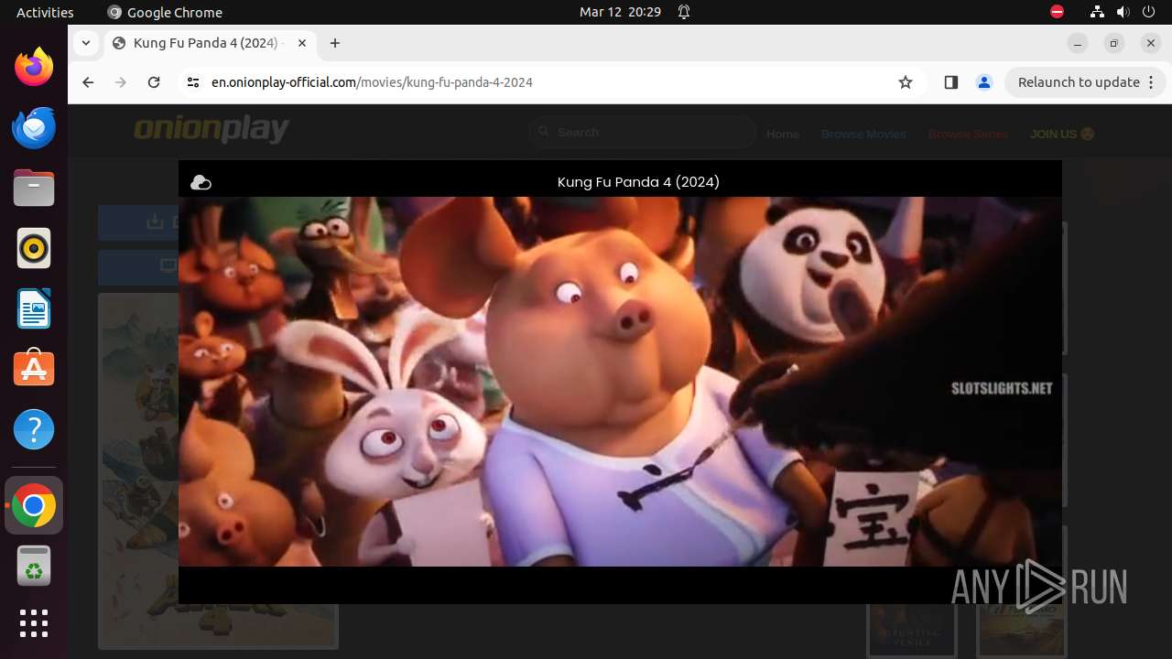Open the Activities overview
The width and height of the screenshot is (1172, 659).
point(45,12)
